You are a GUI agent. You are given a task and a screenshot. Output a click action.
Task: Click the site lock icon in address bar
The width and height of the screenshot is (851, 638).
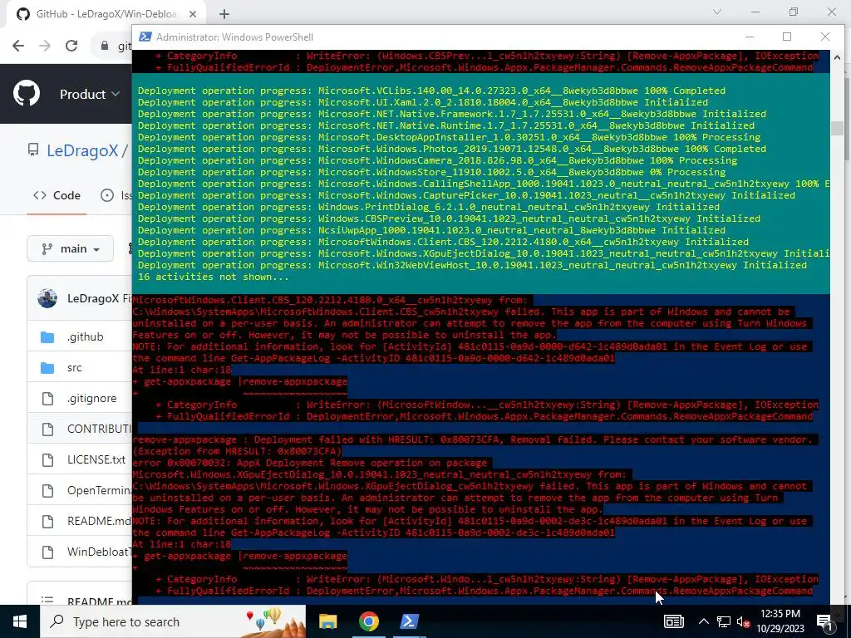click(x=105, y=47)
